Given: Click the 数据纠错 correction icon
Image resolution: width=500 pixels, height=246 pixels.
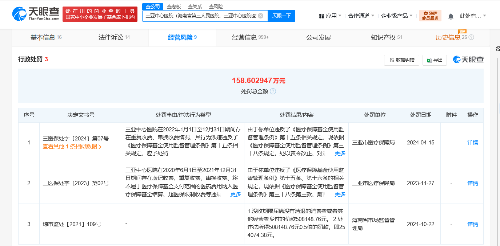Looking at the screenshot, I should [392, 60].
